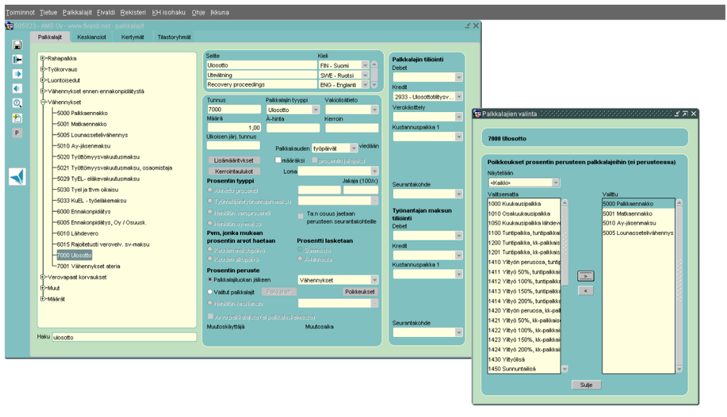Screen dimensions: 727x417
Task: Open the Näytetään <Kaikki> dropdown
Action: [555, 183]
